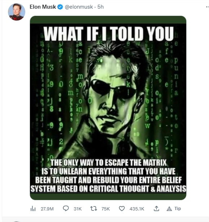The height and width of the screenshot is (222, 209).
Task: Click the blue verified badge
Action: coord(60,7)
